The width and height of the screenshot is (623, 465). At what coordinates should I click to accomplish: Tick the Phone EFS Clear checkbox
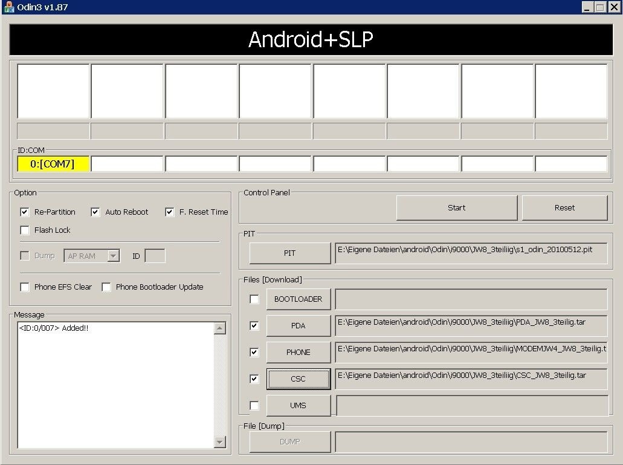[25, 287]
